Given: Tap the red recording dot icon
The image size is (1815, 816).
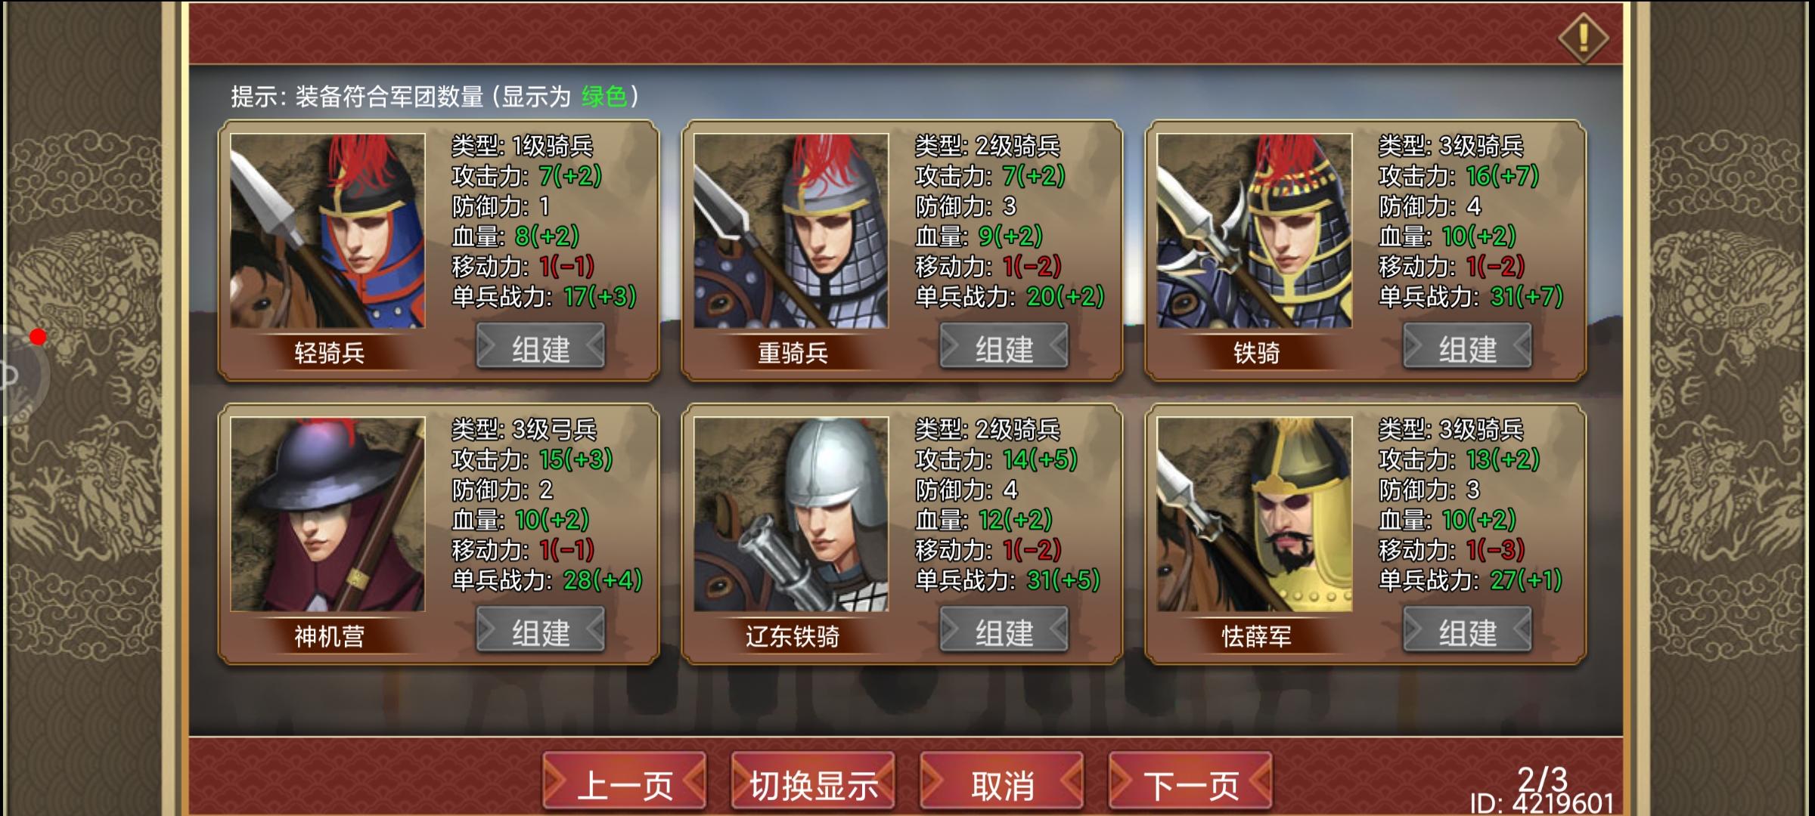Looking at the screenshot, I should pos(38,337).
